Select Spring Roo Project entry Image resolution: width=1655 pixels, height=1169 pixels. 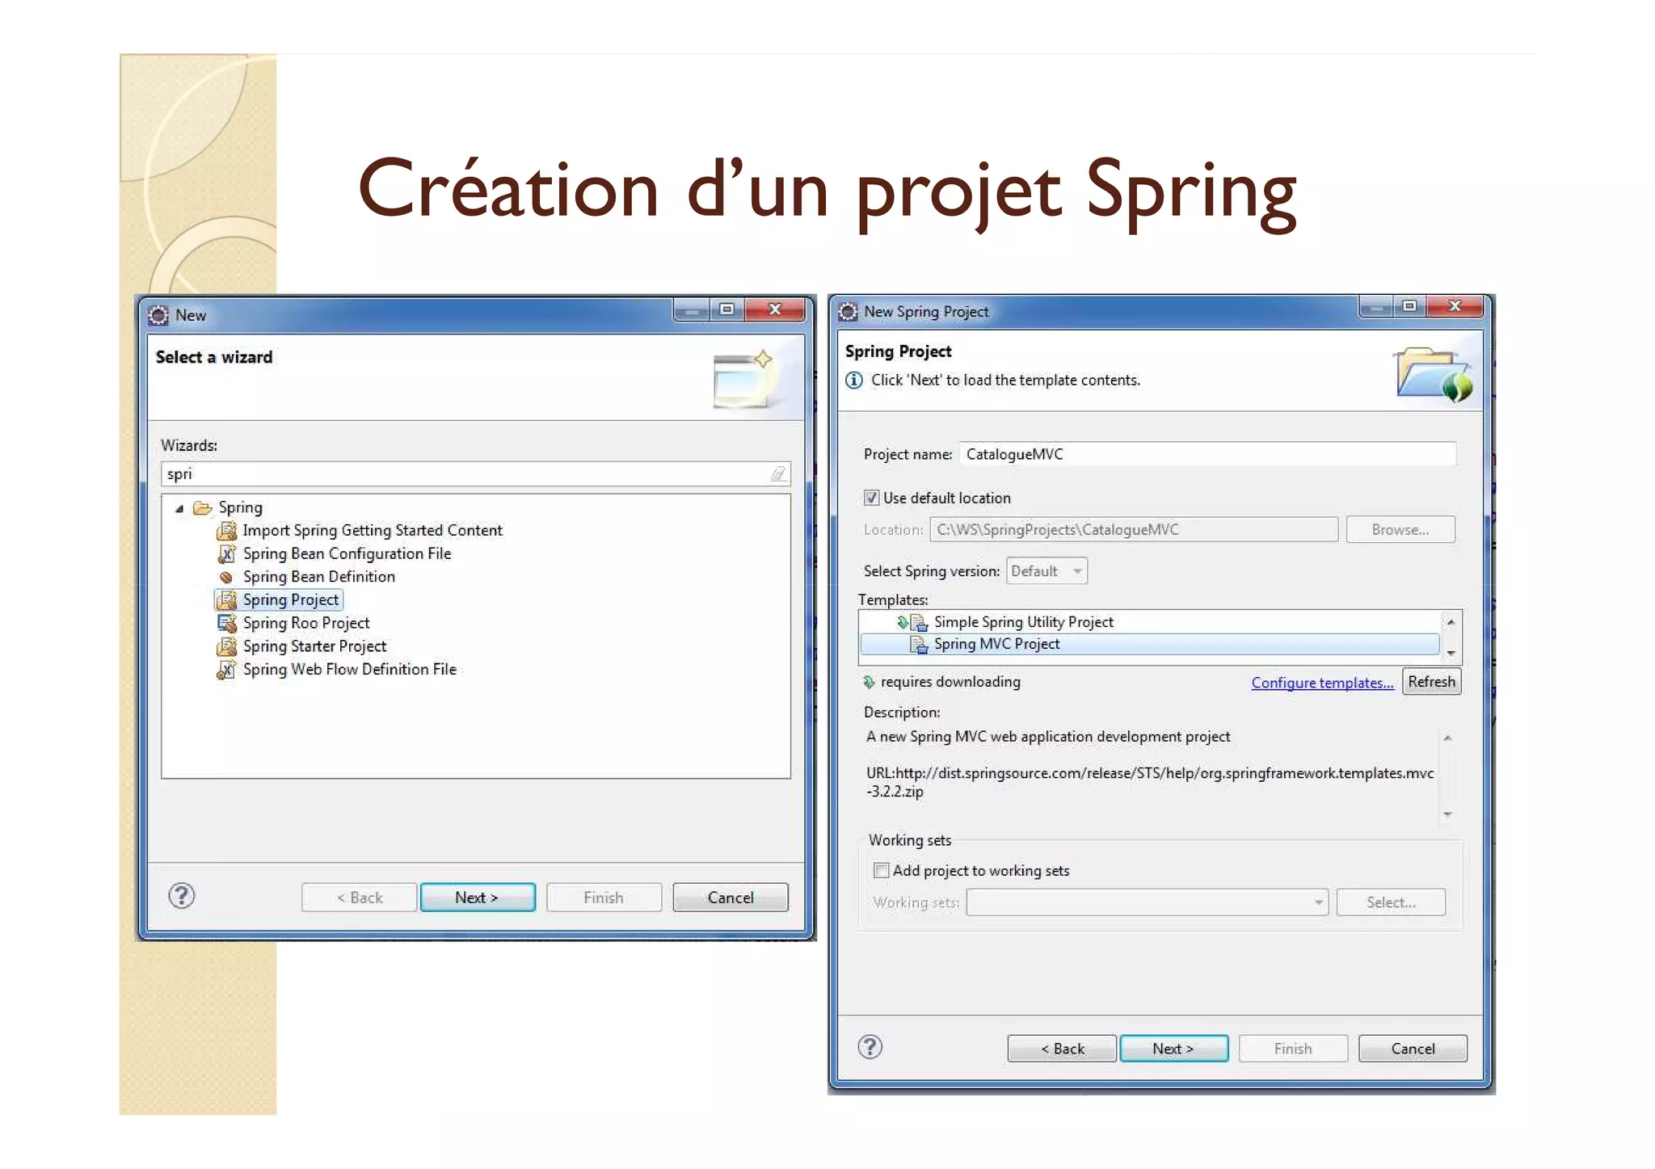click(x=306, y=623)
